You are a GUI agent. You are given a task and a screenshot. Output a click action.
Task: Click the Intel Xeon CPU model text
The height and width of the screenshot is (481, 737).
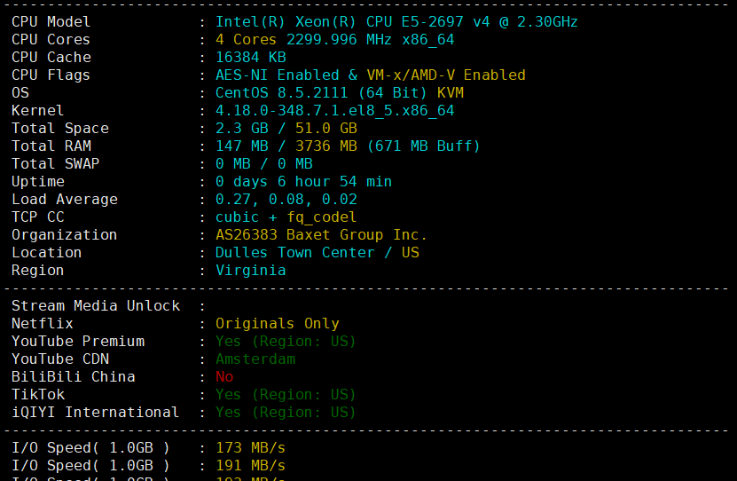(396, 21)
